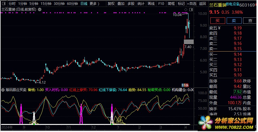Select the 卖二 price 9.16
Viewport: 258px width, 132px height.
pos(238,44)
